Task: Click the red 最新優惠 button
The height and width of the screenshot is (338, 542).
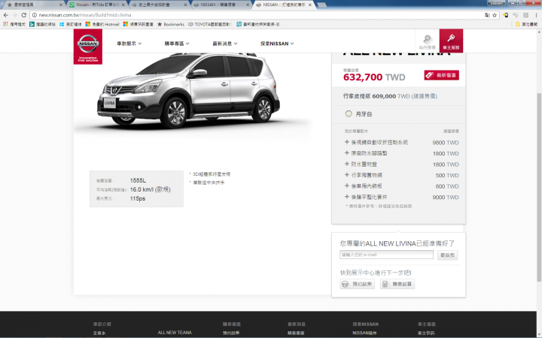Action: [441, 75]
